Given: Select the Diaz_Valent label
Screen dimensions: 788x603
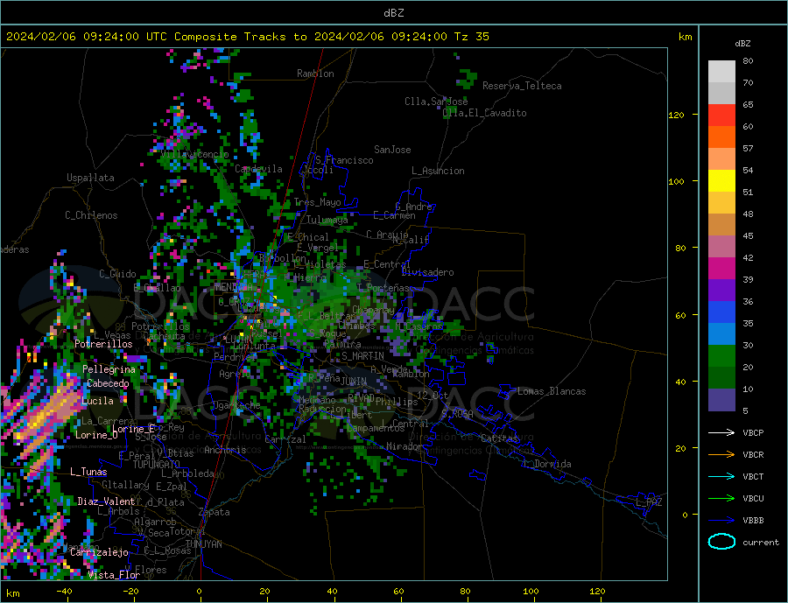Looking at the screenshot, I should tap(106, 501).
